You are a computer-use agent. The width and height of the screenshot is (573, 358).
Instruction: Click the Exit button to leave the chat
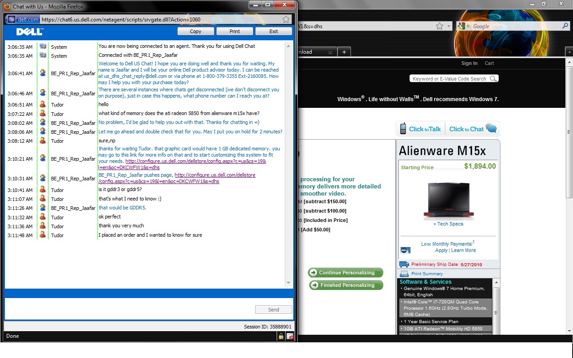coord(274,31)
